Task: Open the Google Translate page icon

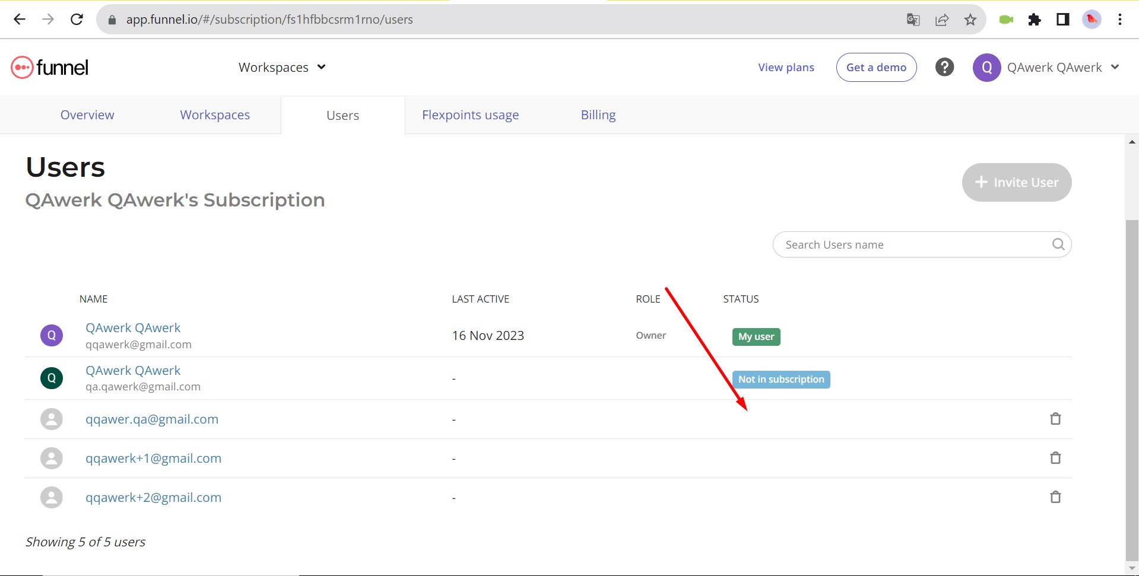Action: point(913,20)
